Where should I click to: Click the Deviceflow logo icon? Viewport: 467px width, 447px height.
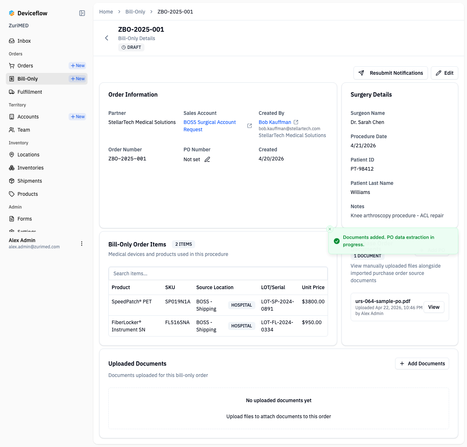tap(12, 13)
